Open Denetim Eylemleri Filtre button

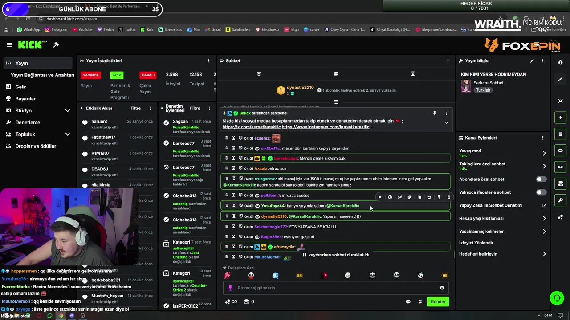(195, 108)
